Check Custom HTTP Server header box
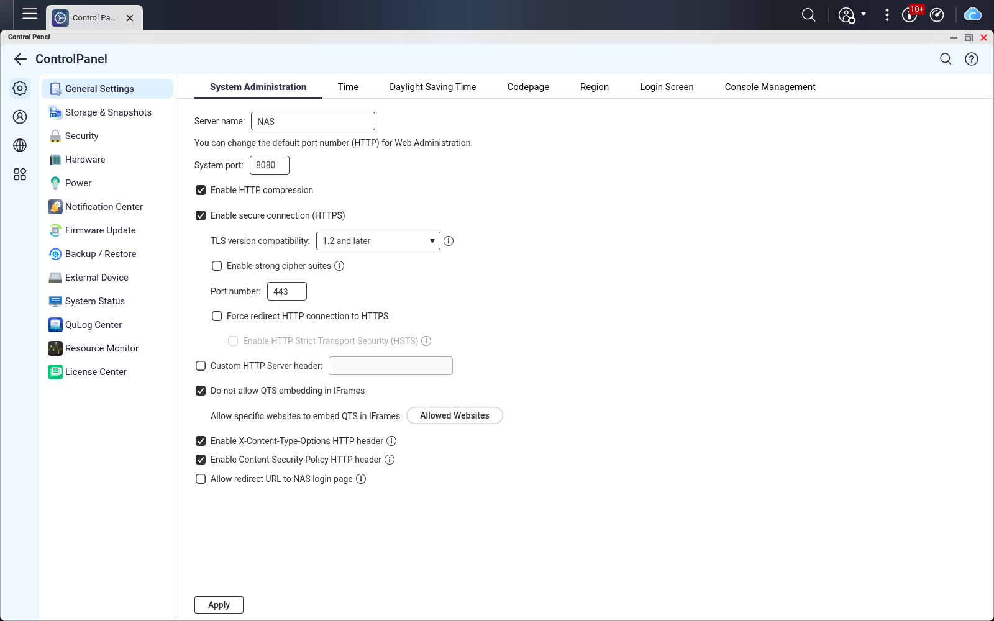994x621 pixels. (x=201, y=366)
